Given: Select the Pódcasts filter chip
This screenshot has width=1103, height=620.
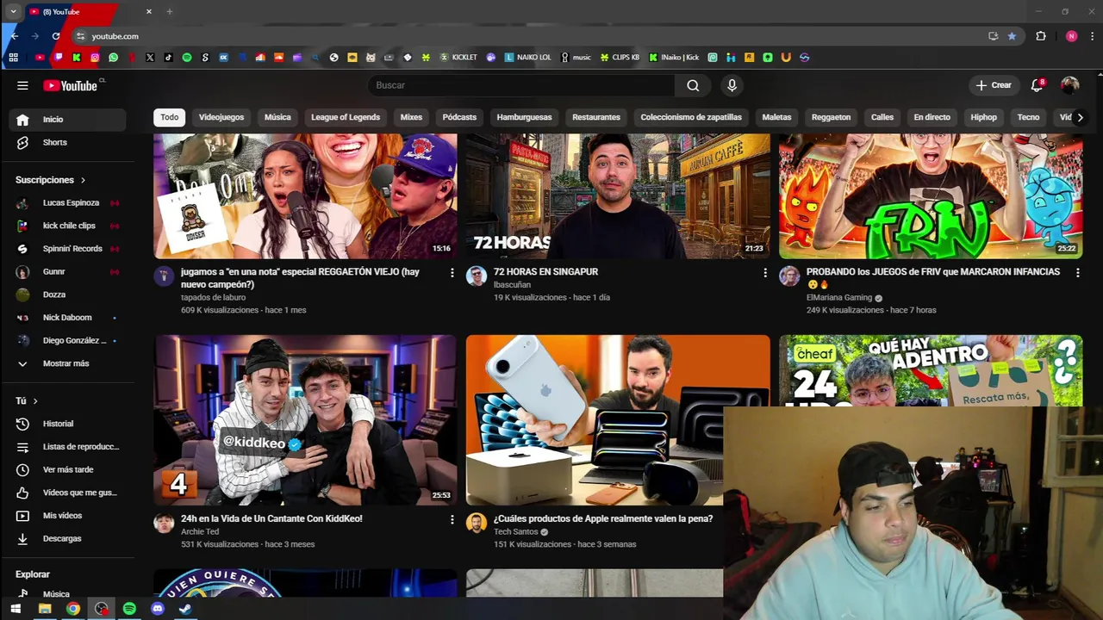Looking at the screenshot, I should pyautogui.click(x=459, y=117).
